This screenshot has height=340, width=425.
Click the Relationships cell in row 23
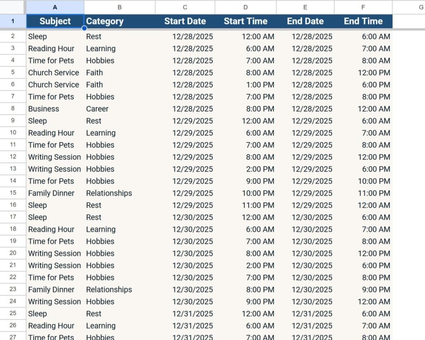[x=109, y=289]
